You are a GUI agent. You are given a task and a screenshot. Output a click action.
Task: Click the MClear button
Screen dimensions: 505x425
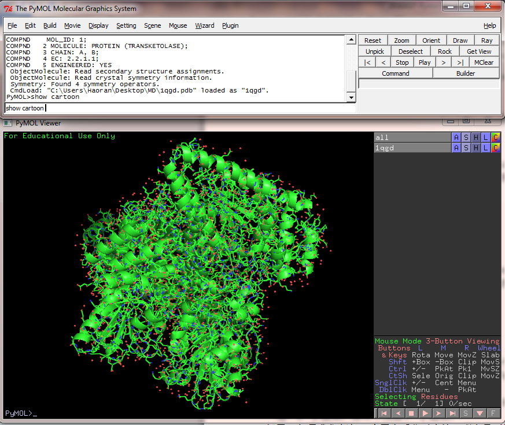(x=484, y=62)
